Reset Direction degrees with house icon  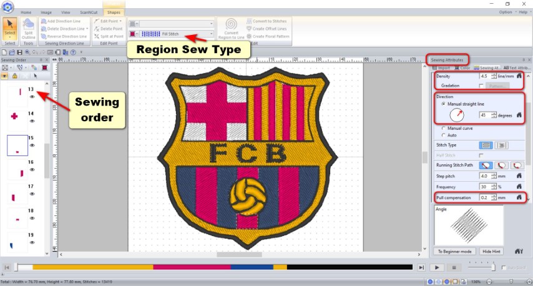pos(519,115)
